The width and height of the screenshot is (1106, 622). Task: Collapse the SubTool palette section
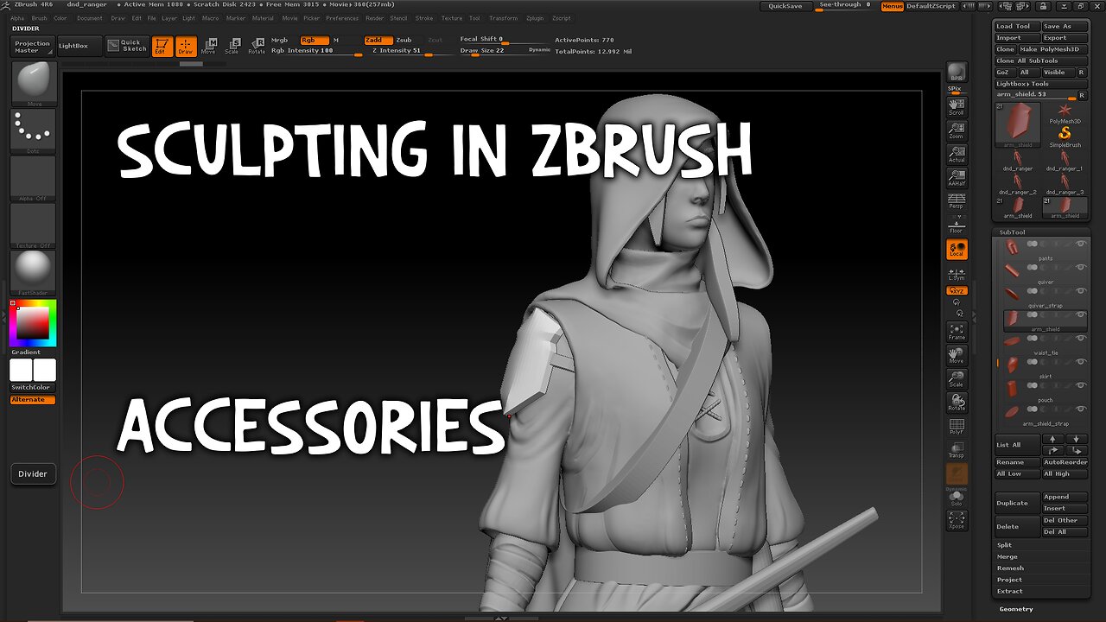point(1013,232)
